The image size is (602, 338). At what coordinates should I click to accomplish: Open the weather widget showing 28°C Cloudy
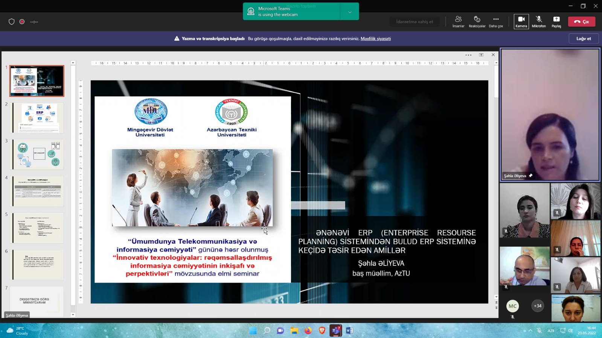click(x=17, y=331)
